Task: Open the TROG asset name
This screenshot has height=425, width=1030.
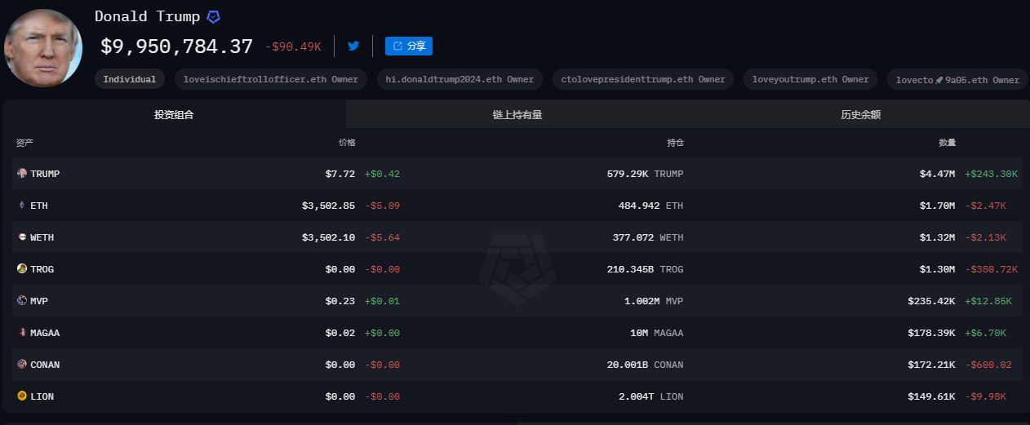Action: [42, 269]
